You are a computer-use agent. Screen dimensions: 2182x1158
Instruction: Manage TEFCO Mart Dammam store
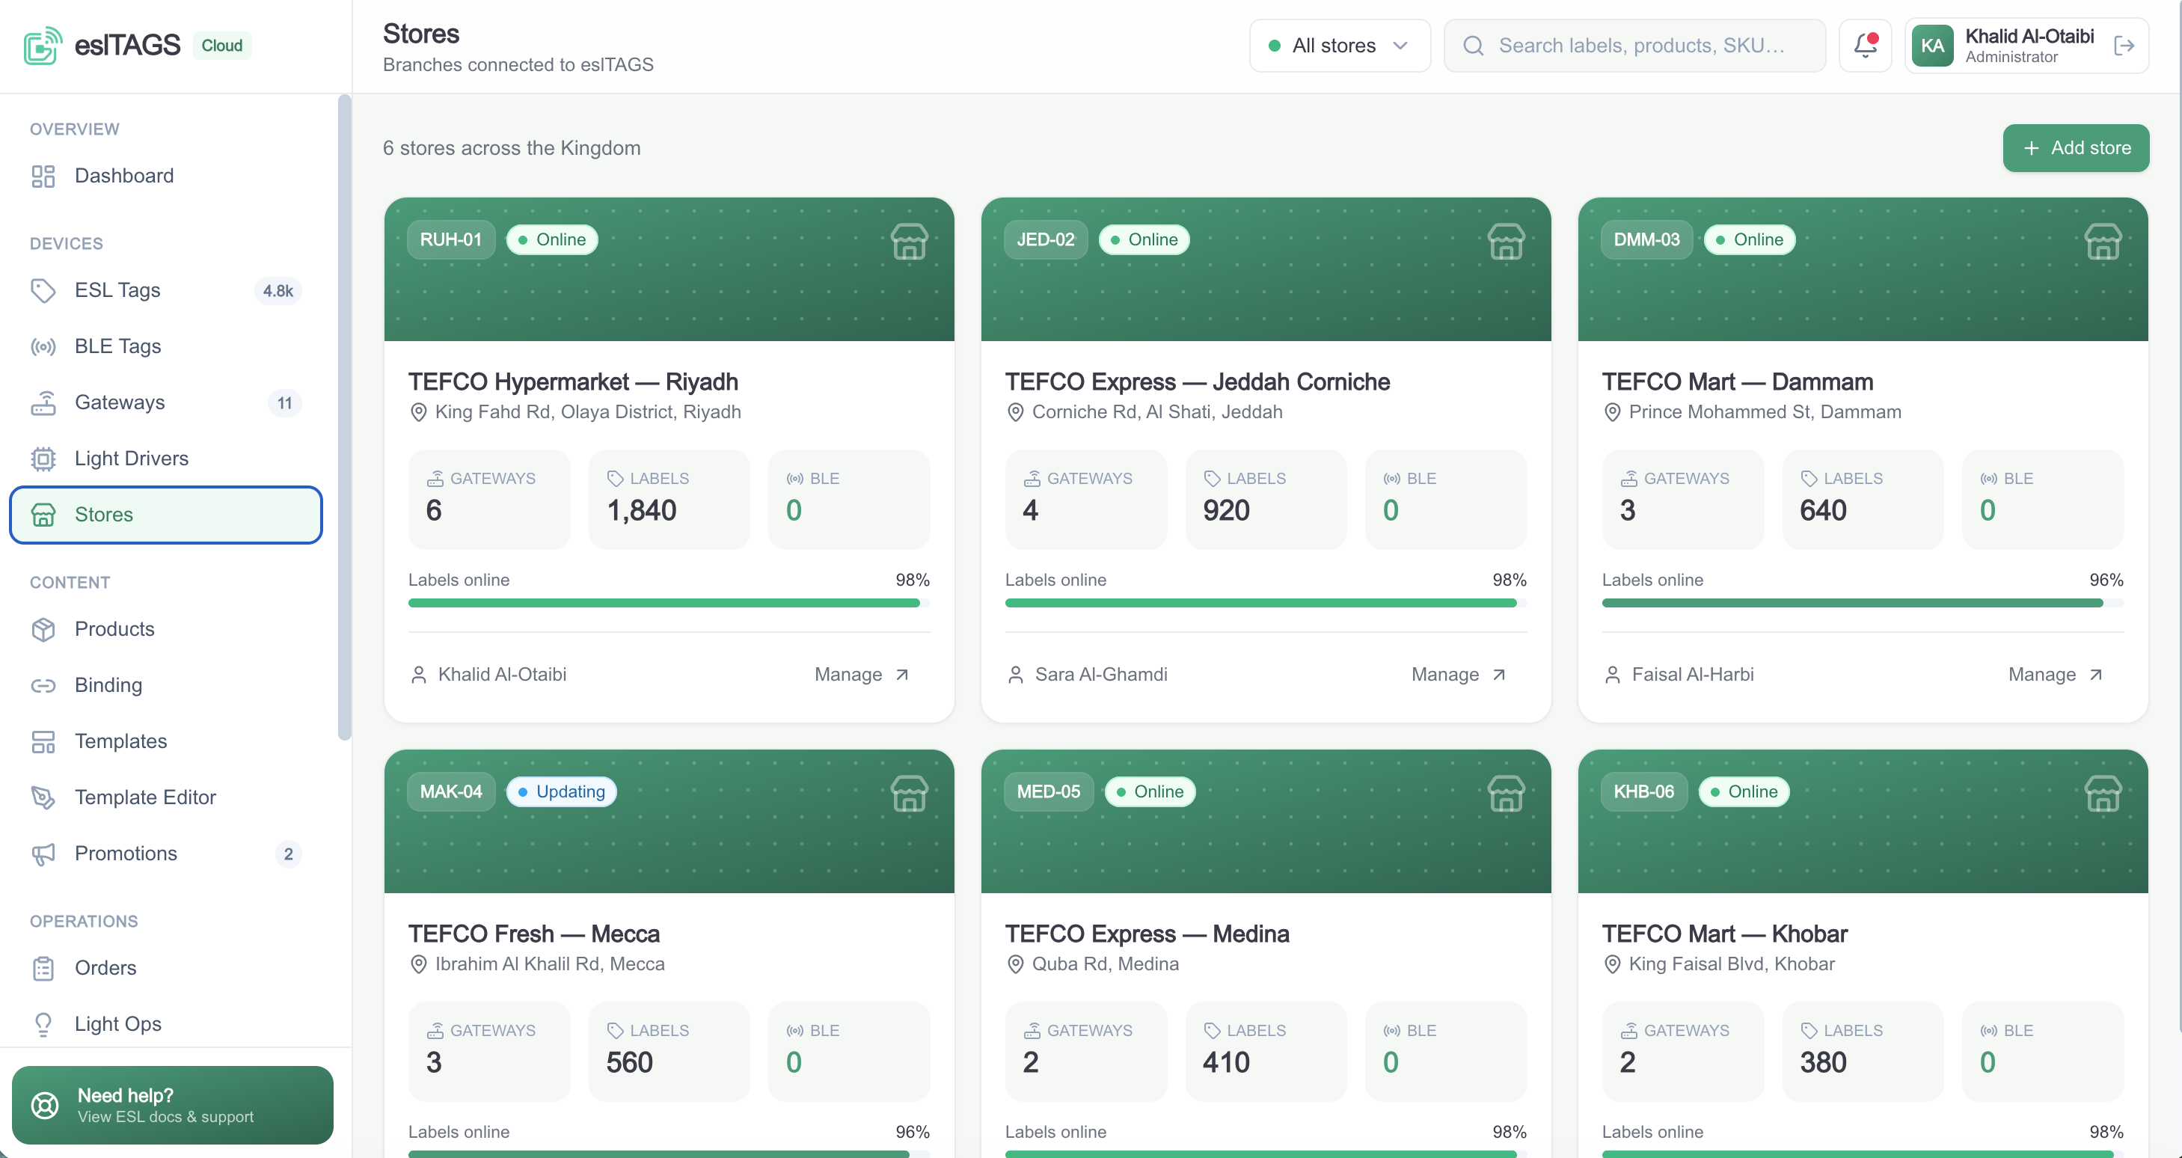tap(2056, 674)
